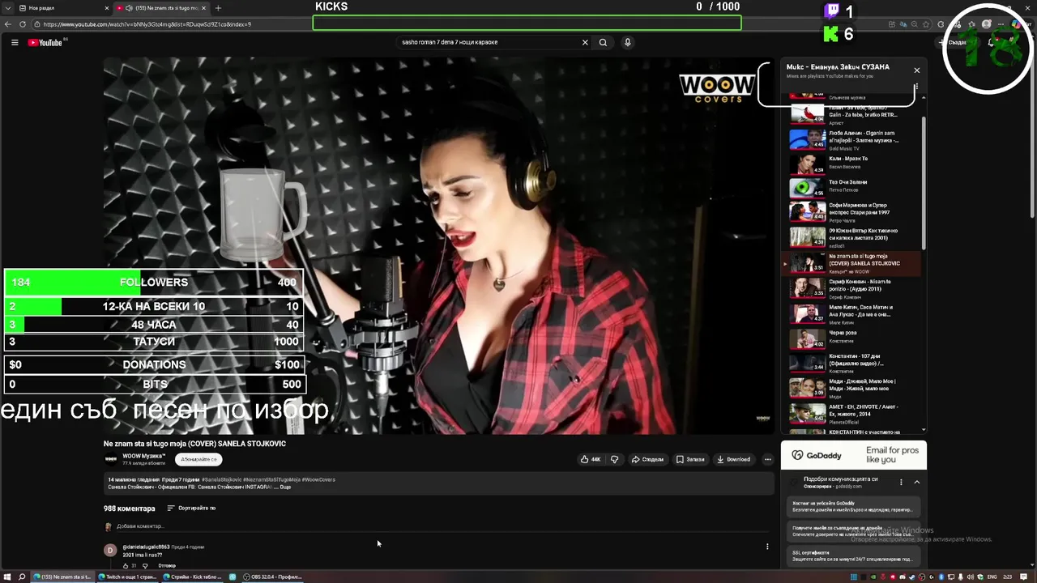Start voice search with microphone icon
The image size is (1037, 583).
point(627,42)
